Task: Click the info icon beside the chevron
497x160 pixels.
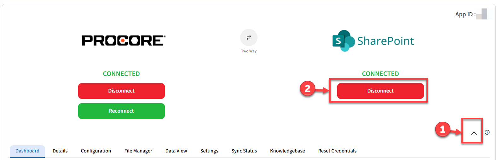Action: pyautogui.click(x=487, y=132)
